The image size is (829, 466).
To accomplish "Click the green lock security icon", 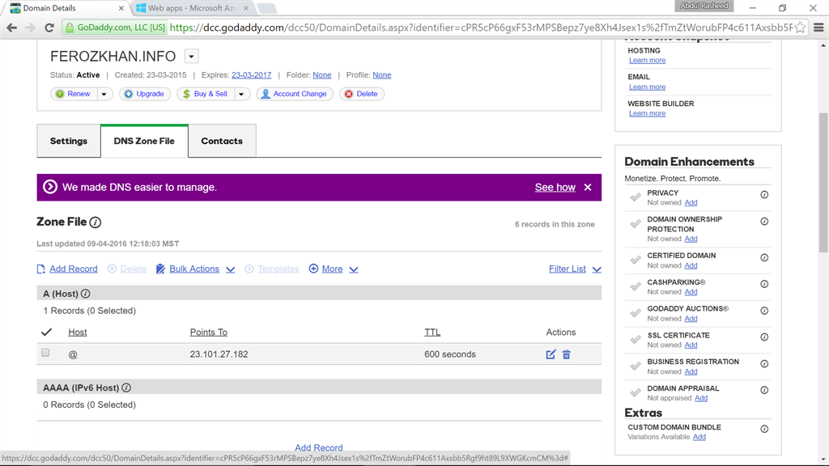I will (70, 28).
